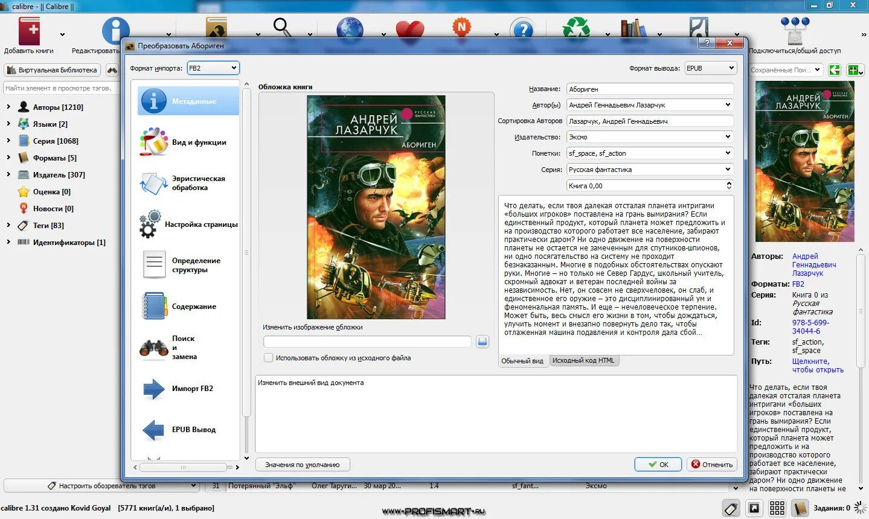Enable Использовать обложку из исходного файла

click(x=268, y=358)
